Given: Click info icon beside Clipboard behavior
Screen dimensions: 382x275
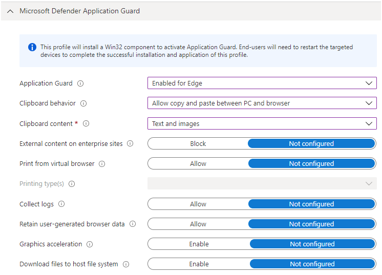Looking at the screenshot, I should [83, 103].
